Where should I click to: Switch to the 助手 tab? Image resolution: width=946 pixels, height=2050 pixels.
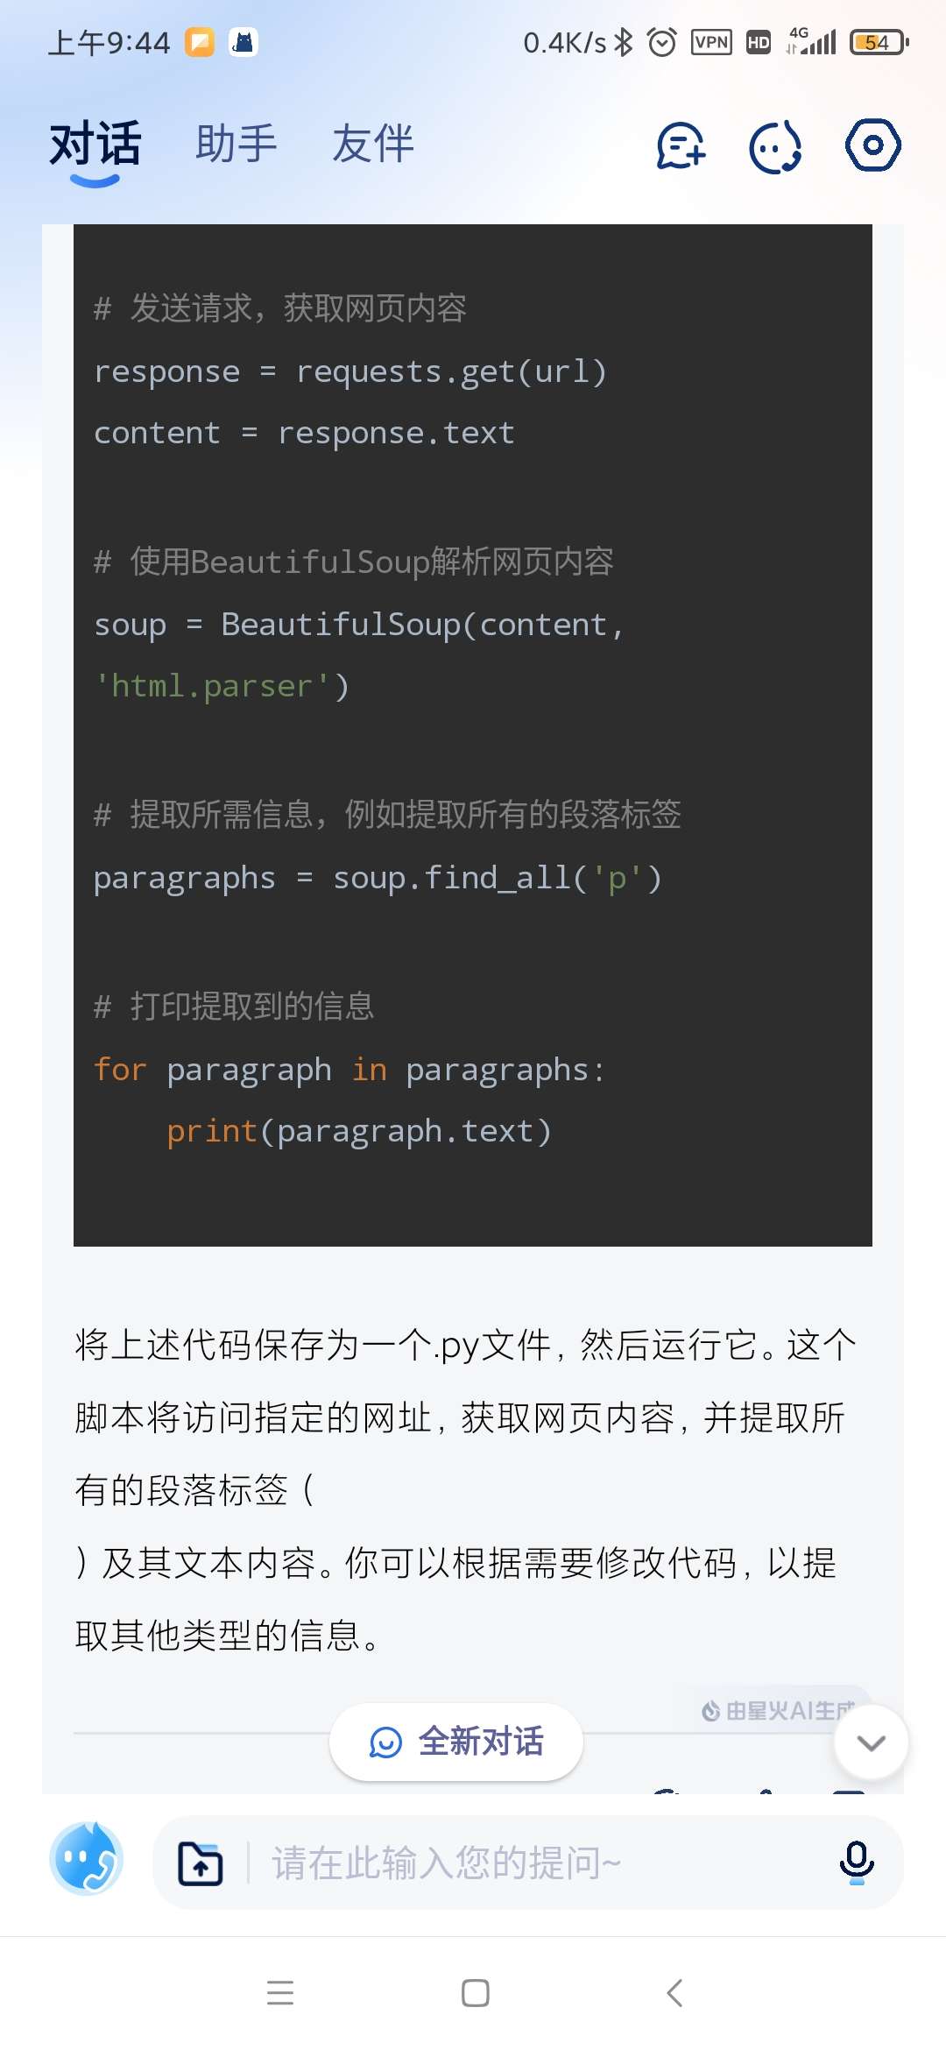236,145
